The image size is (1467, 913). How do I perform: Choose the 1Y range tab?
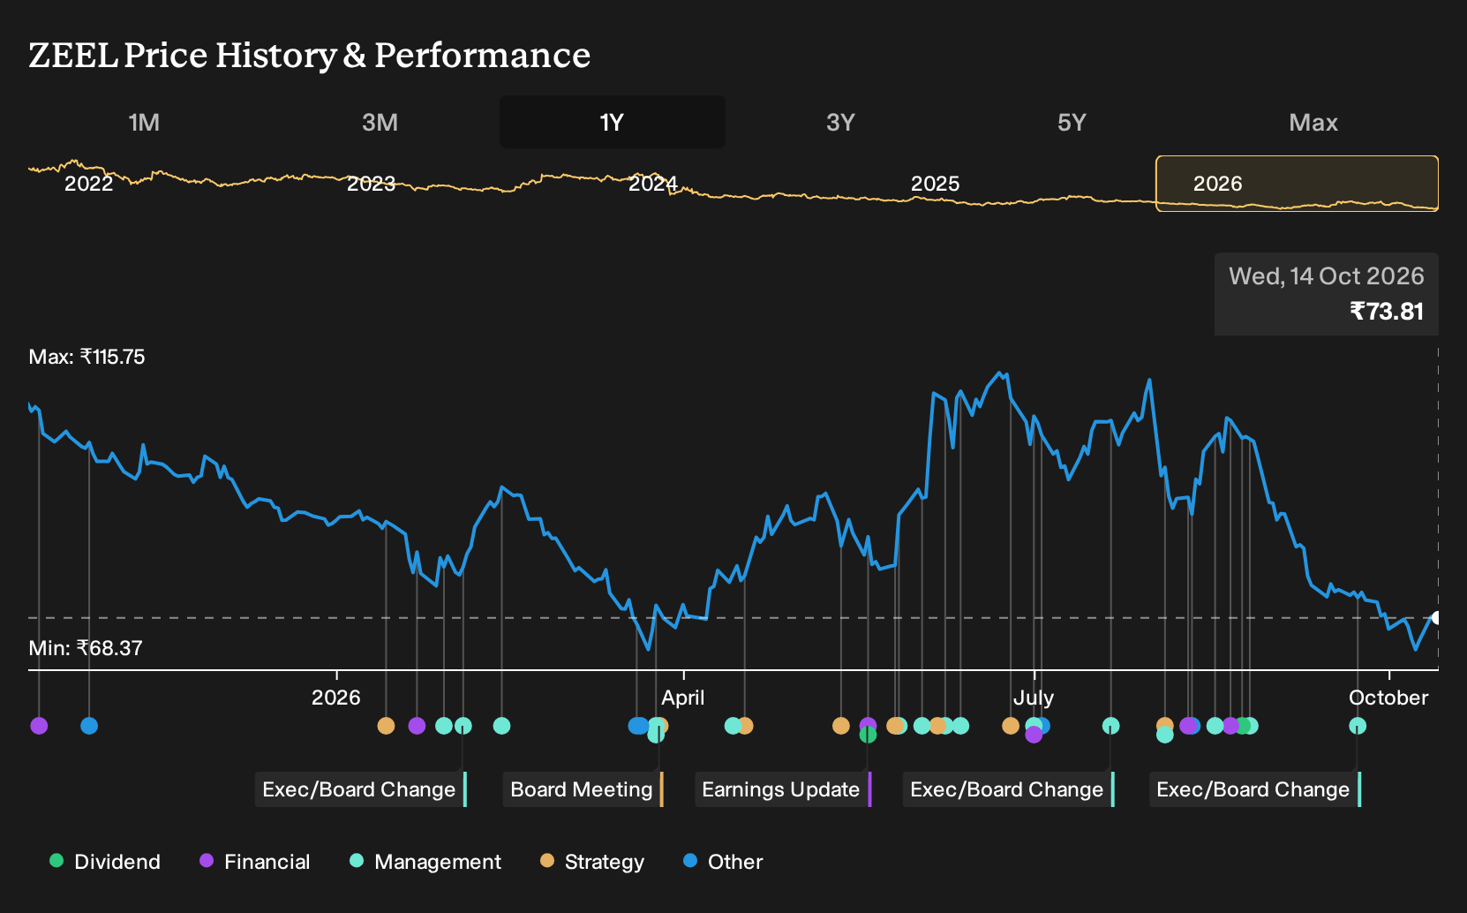(x=613, y=122)
